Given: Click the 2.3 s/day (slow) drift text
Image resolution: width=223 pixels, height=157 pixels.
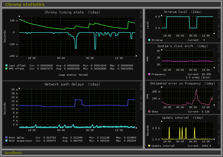Looking at the screenshot, I should tap(198, 77).
